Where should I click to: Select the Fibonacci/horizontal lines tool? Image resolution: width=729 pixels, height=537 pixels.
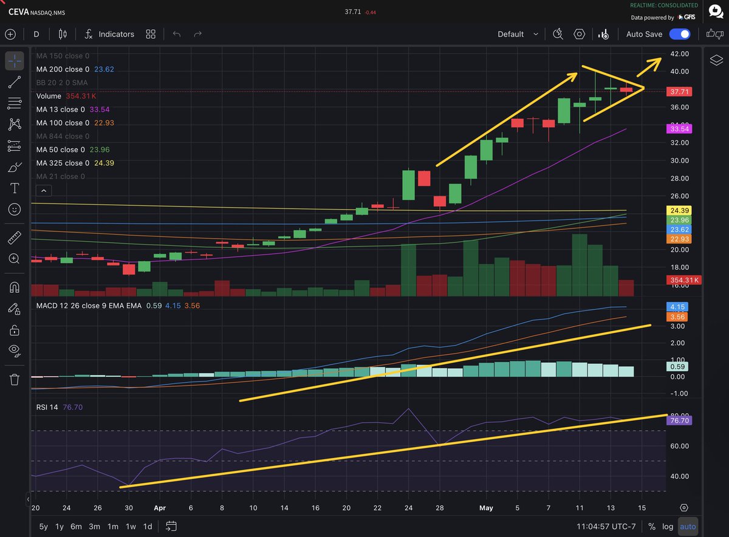click(15, 103)
